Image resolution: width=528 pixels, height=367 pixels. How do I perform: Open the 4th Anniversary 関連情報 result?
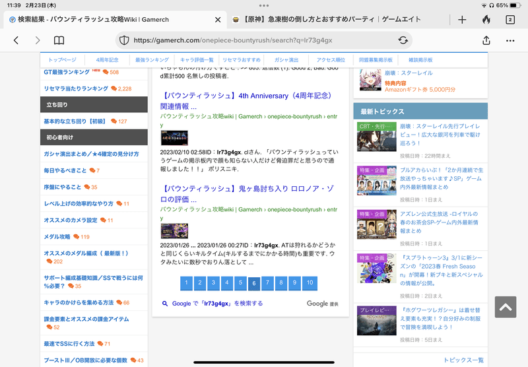[247, 101]
